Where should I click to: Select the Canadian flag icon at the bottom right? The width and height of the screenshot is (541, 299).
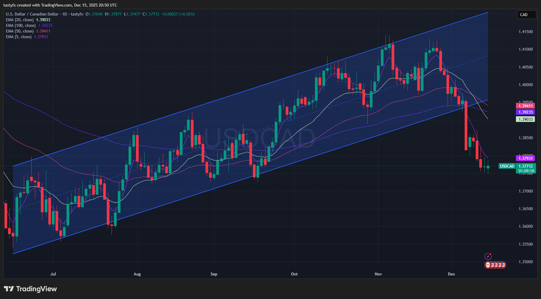pos(488,265)
